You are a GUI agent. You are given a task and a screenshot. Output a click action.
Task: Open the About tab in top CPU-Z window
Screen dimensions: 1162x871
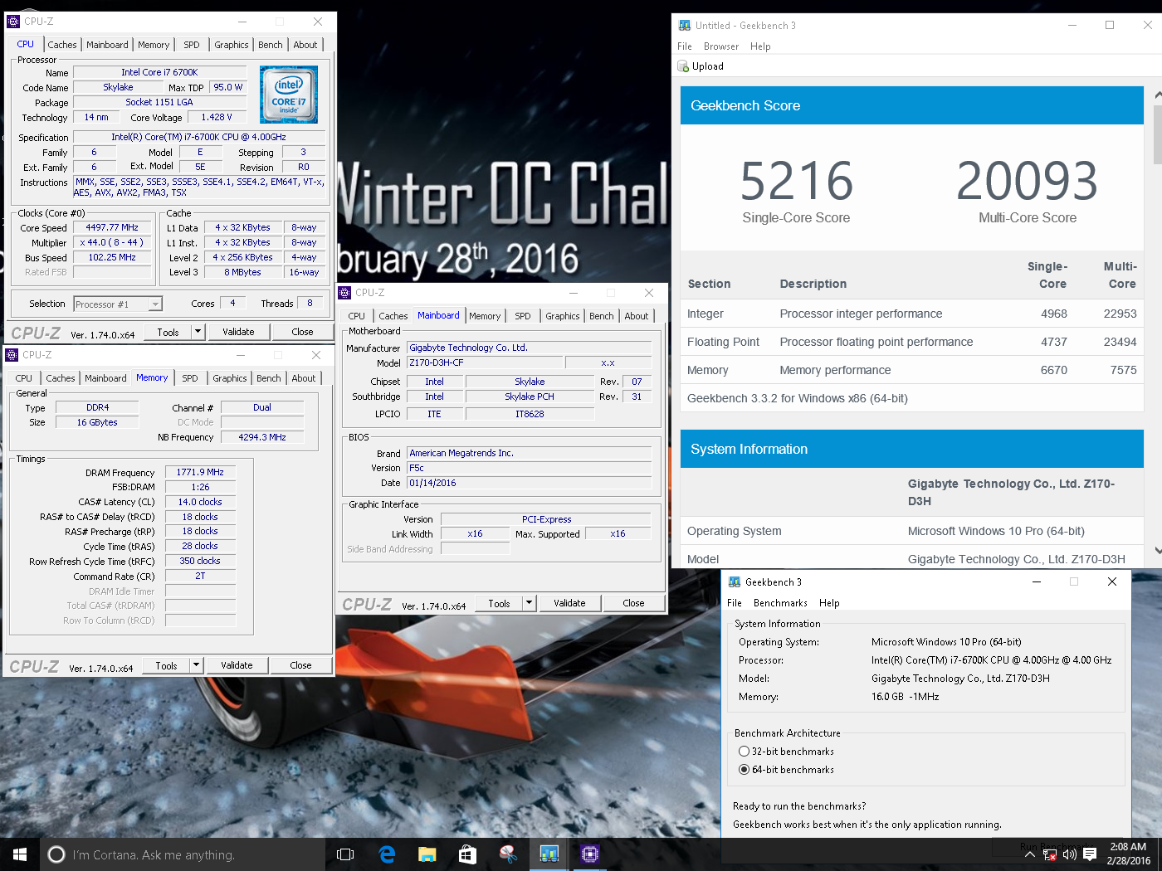coord(305,45)
